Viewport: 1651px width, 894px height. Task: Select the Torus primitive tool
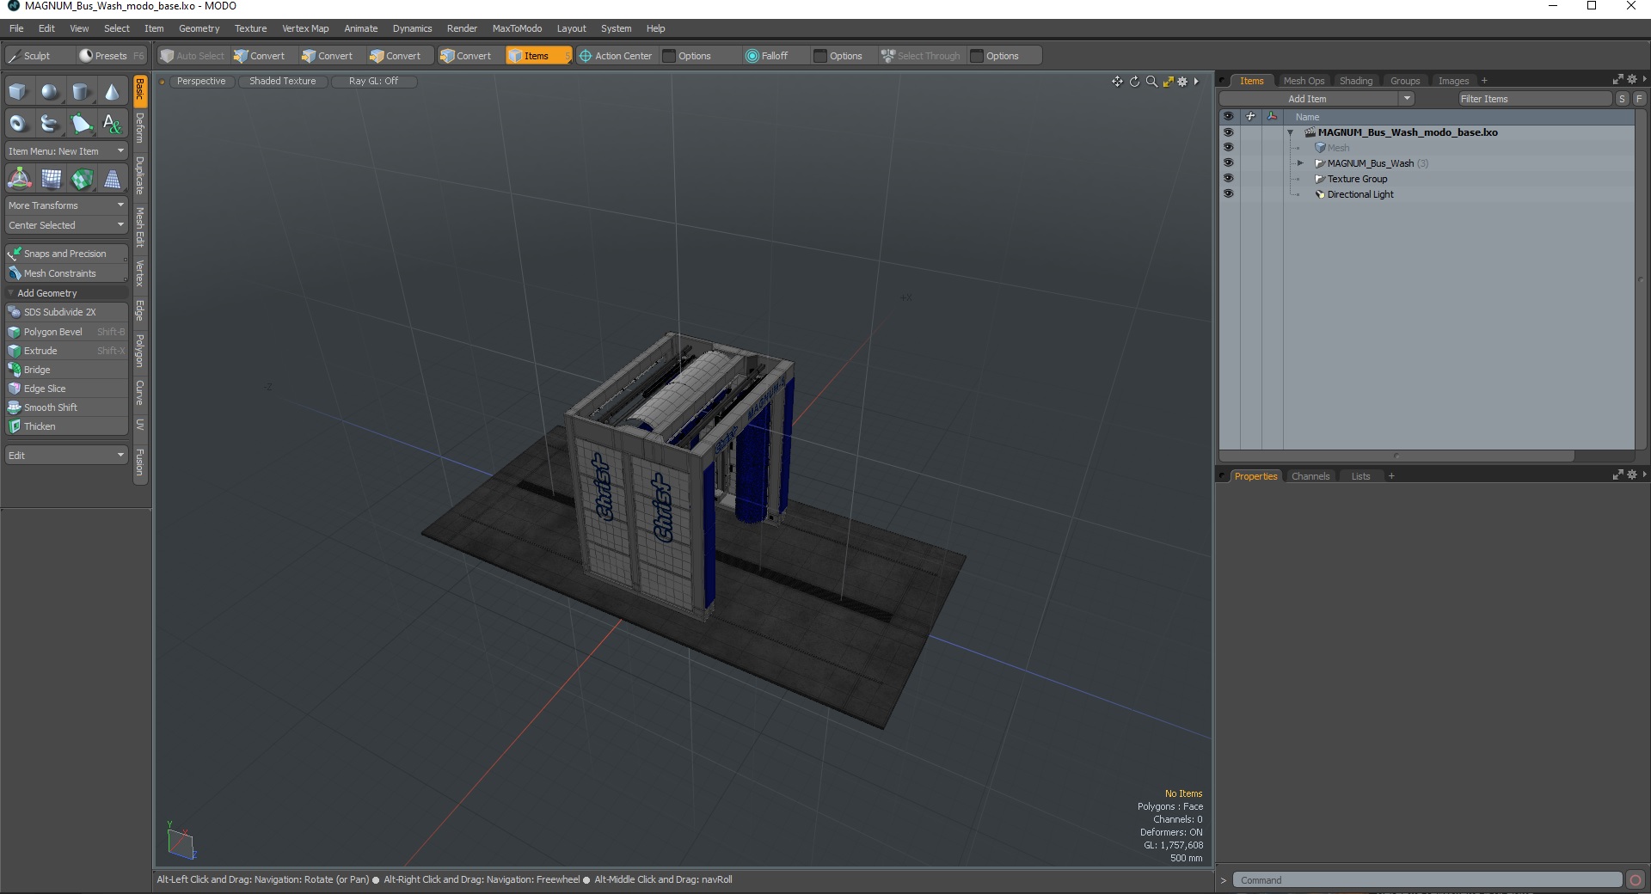coord(18,124)
